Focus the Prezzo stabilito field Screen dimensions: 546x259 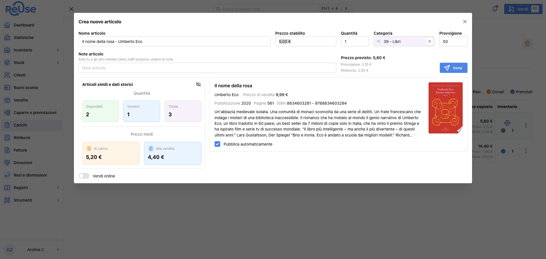point(306,42)
